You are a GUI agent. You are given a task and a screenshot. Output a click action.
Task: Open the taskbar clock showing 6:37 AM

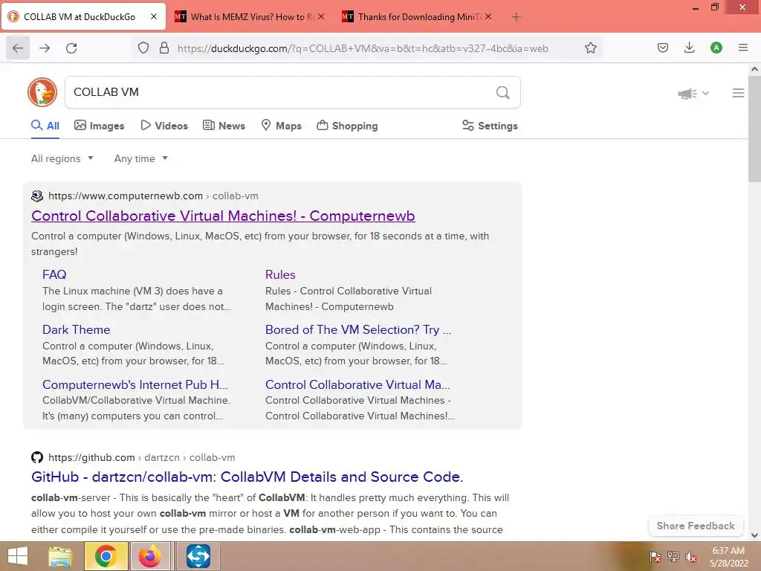tap(728, 557)
